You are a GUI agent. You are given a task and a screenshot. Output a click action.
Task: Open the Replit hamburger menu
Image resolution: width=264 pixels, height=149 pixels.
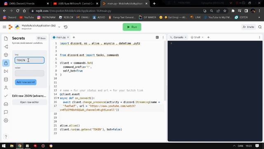point(5,27)
